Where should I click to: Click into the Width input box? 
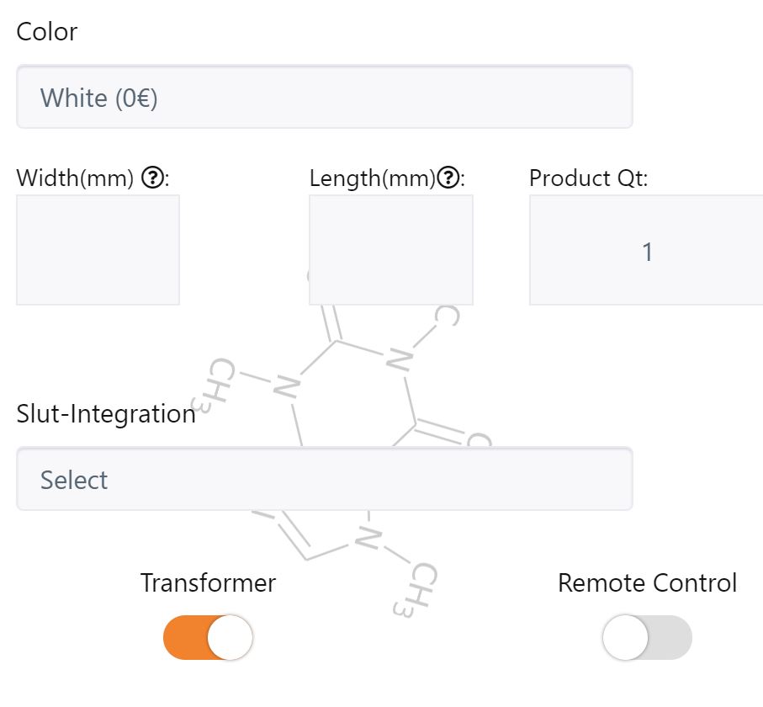98,250
